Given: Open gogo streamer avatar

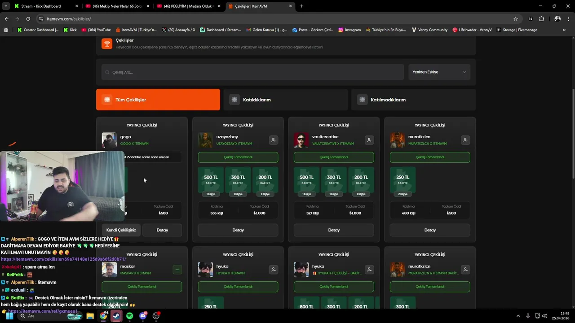Looking at the screenshot, I should [109, 140].
